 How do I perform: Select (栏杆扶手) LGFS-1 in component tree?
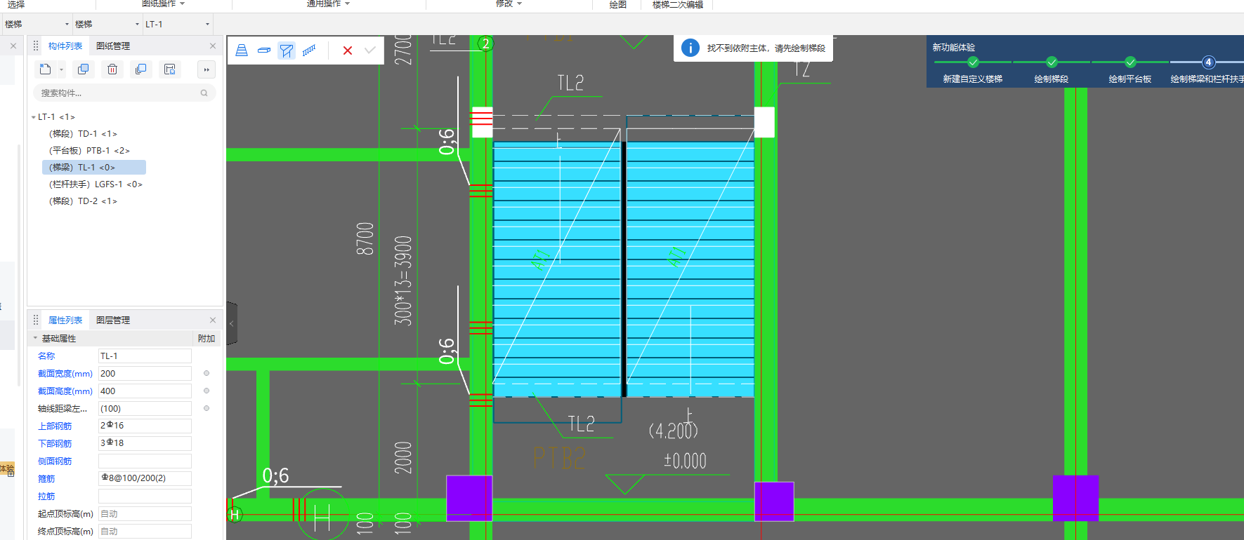(x=96, y=184)
